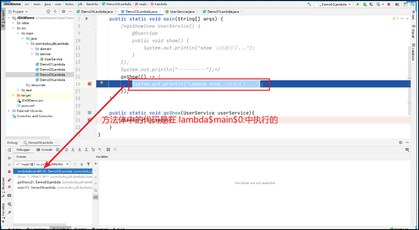Image resolution: width=419 pixels, height=230 pixels.
Task: Open View Breakpoints in the debug sidebar
Action: pyautogui.click(x=10, y=180)
